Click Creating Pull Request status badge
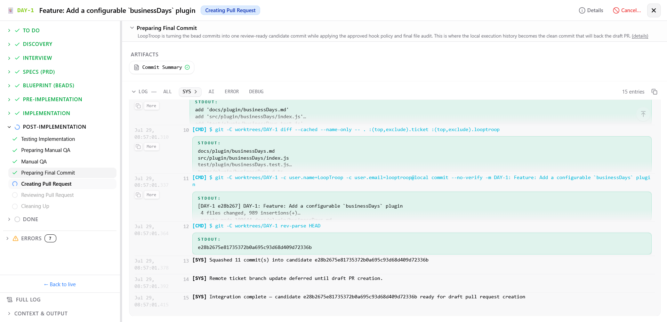This screenshot has height=322, width=667. 230,10
